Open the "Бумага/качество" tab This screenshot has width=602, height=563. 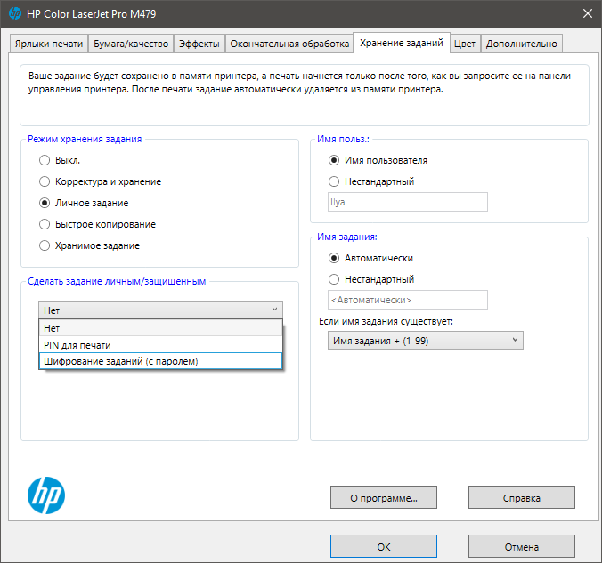pos(131,44)
